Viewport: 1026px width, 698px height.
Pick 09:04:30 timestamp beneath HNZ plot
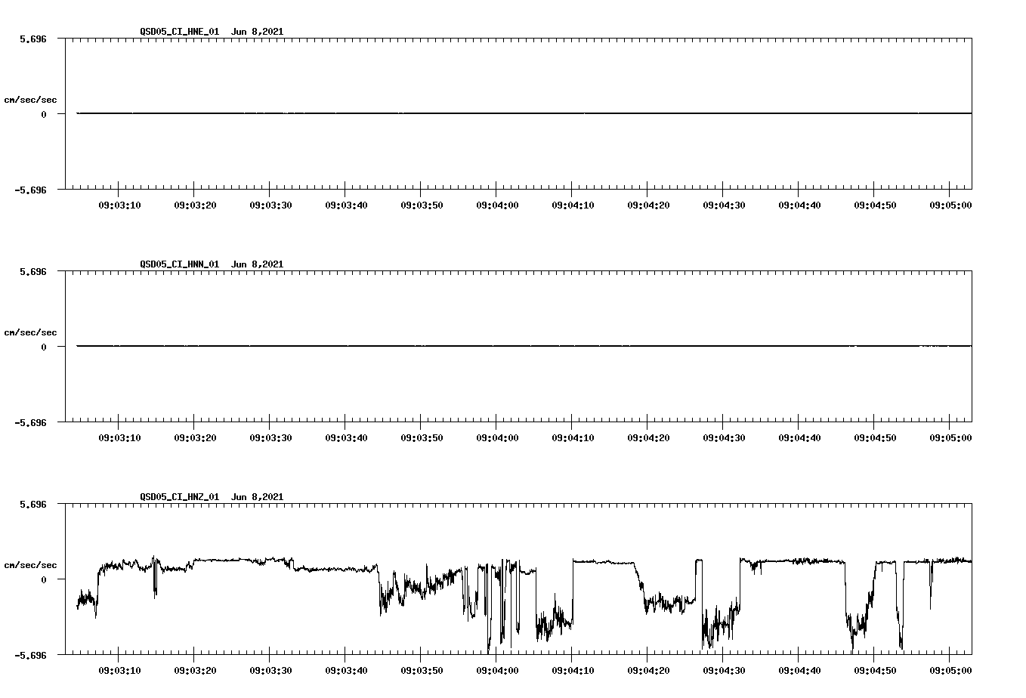point(724,671)
